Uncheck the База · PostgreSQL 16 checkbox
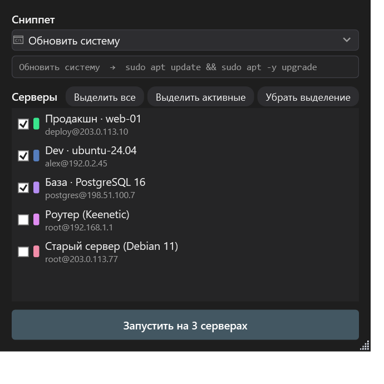 [x=23, y=188]
